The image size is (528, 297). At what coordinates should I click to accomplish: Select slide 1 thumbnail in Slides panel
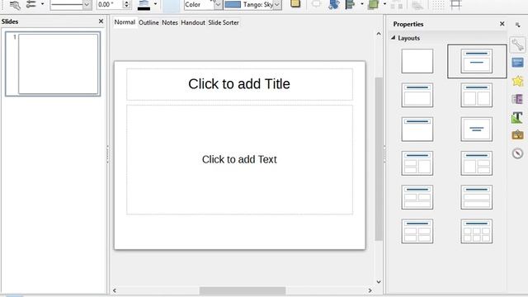53,64
